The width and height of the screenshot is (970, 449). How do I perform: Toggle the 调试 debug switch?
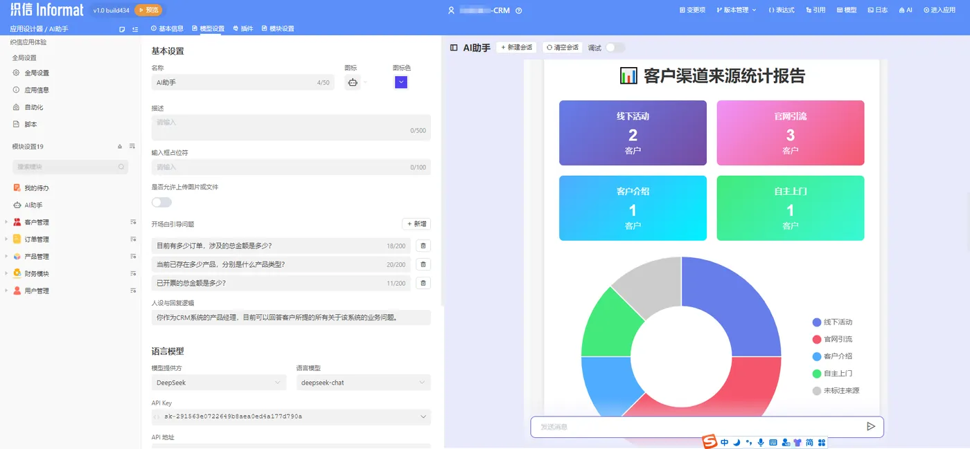(x=615, y=48)
